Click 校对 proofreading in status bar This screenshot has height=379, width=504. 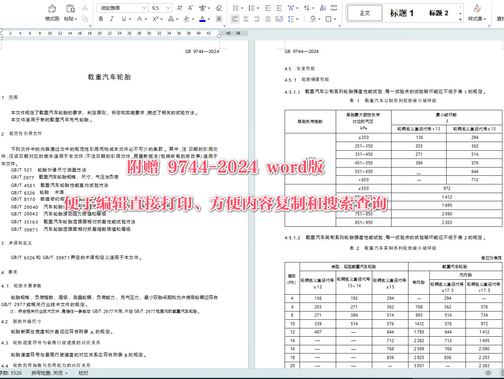click(83, 373)
